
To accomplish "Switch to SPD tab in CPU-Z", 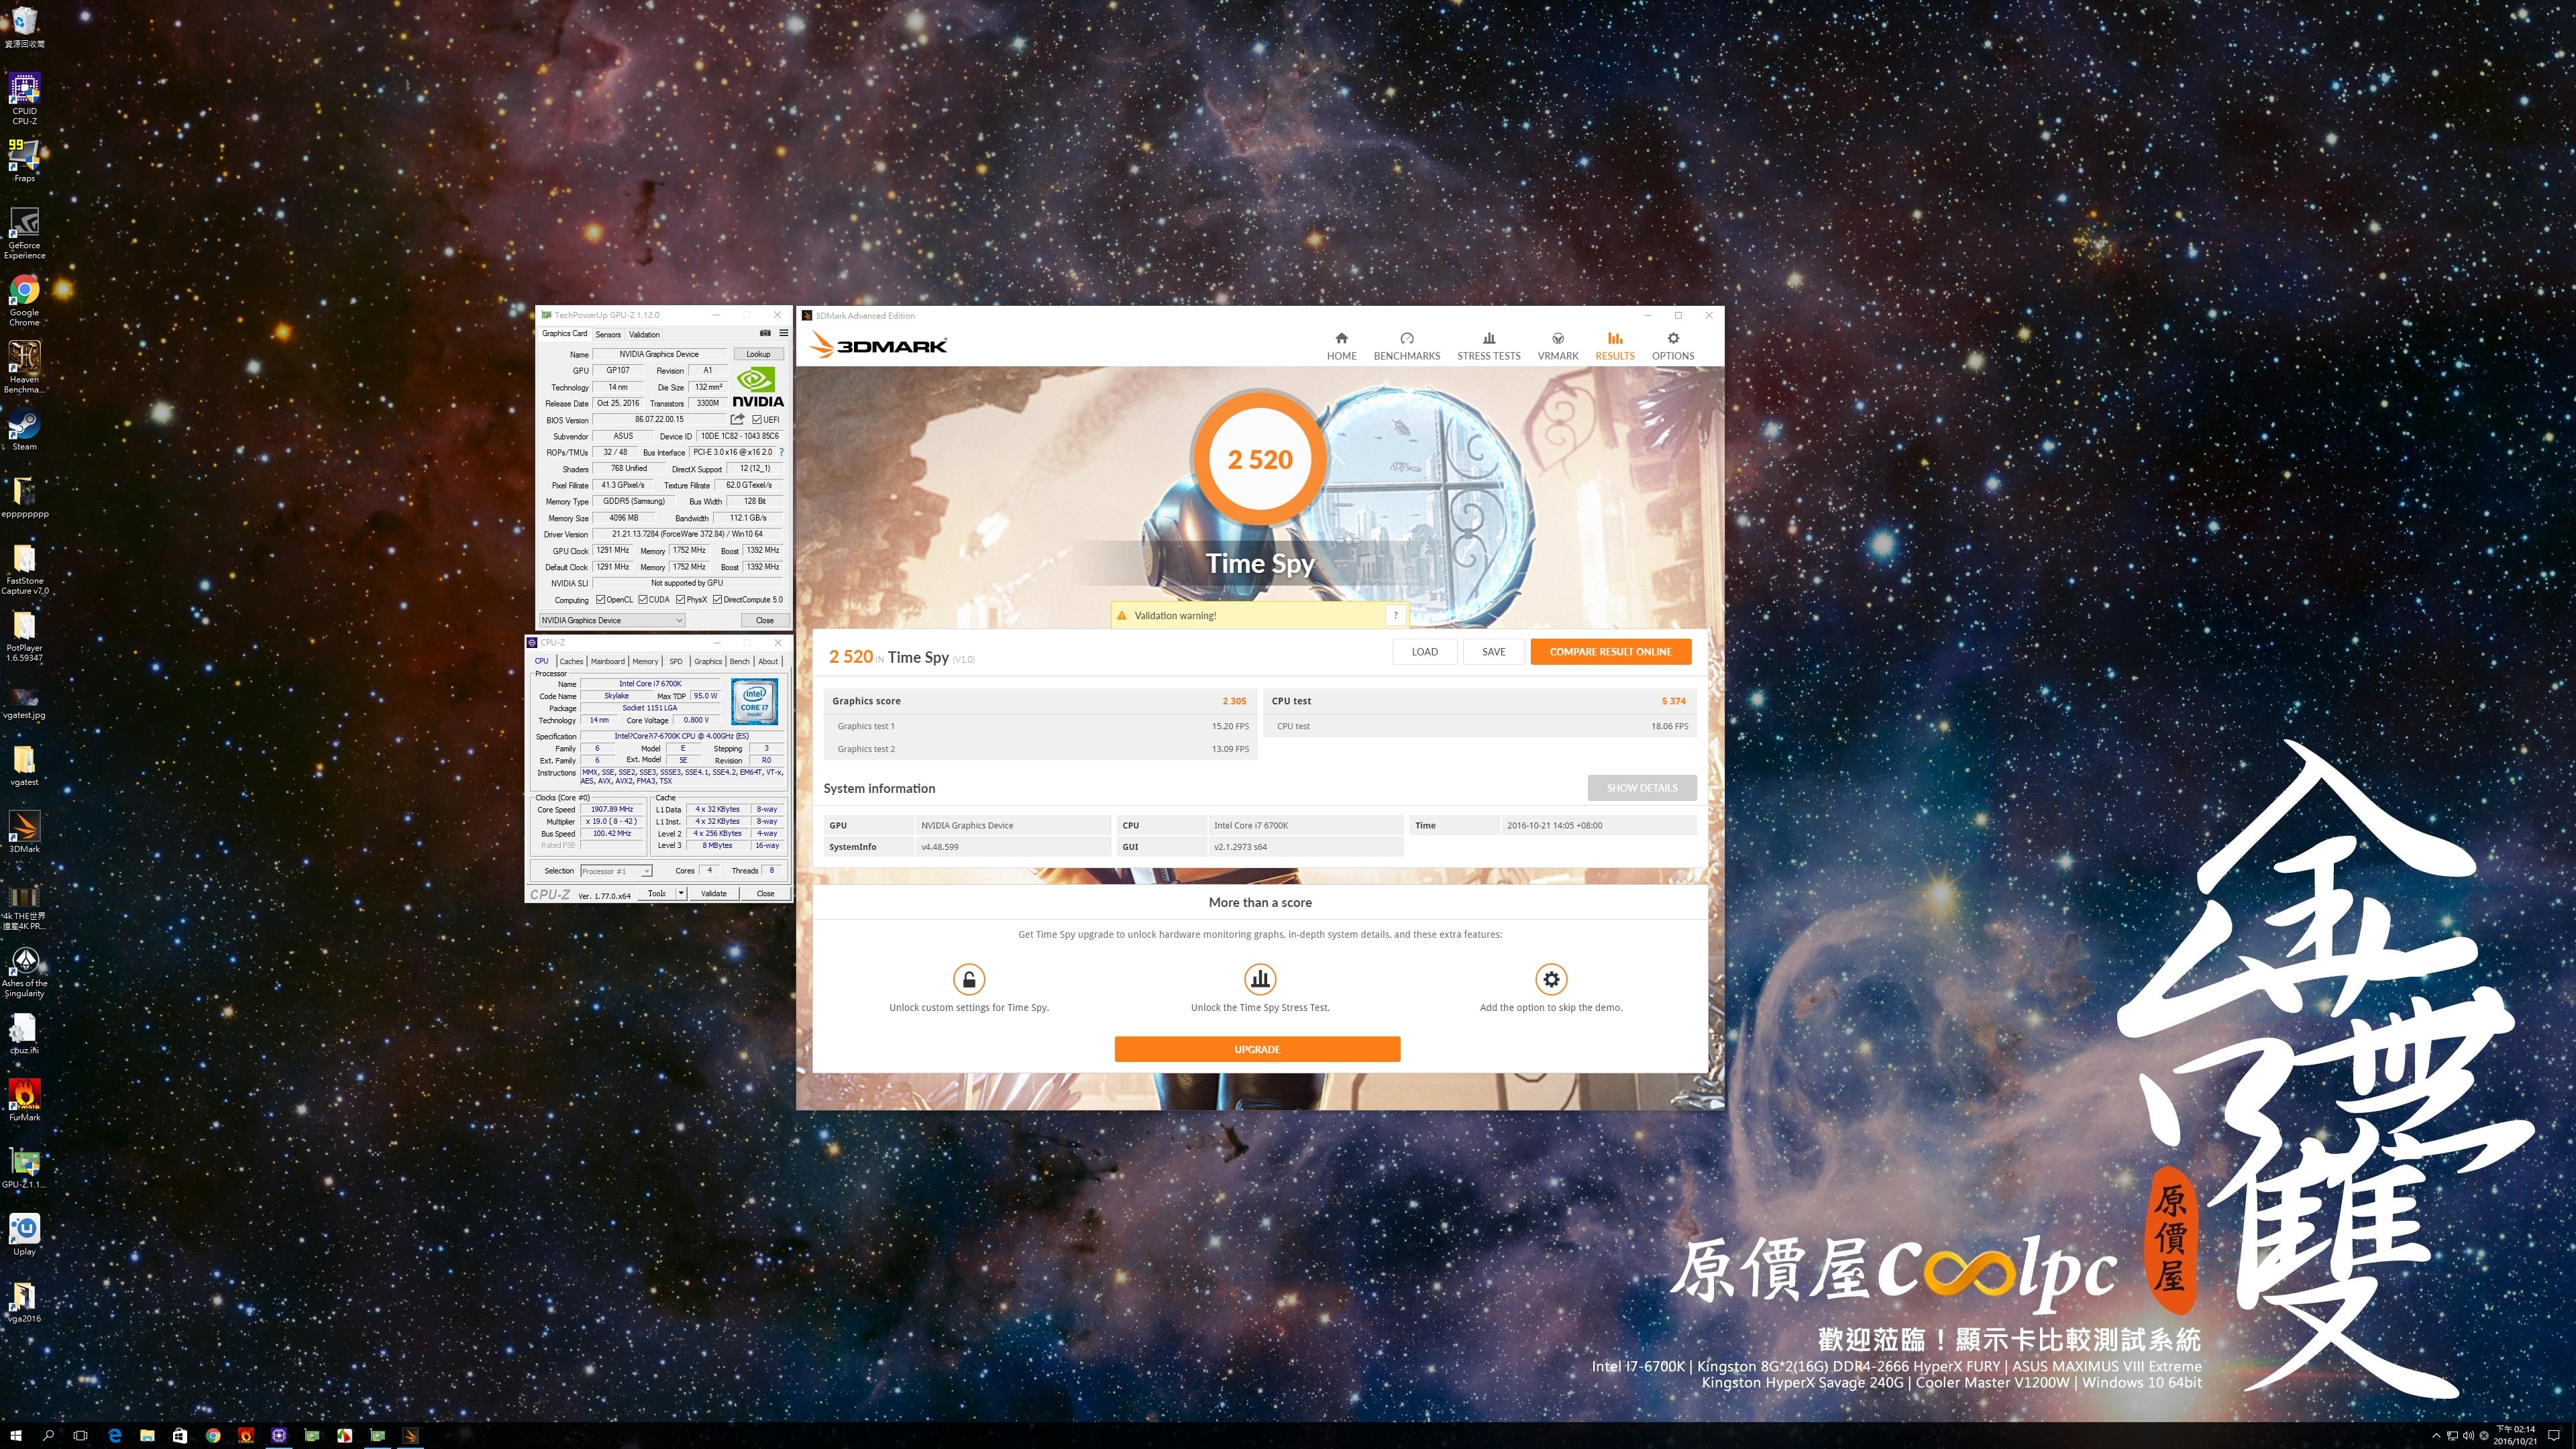I will [x=676, y=661].
